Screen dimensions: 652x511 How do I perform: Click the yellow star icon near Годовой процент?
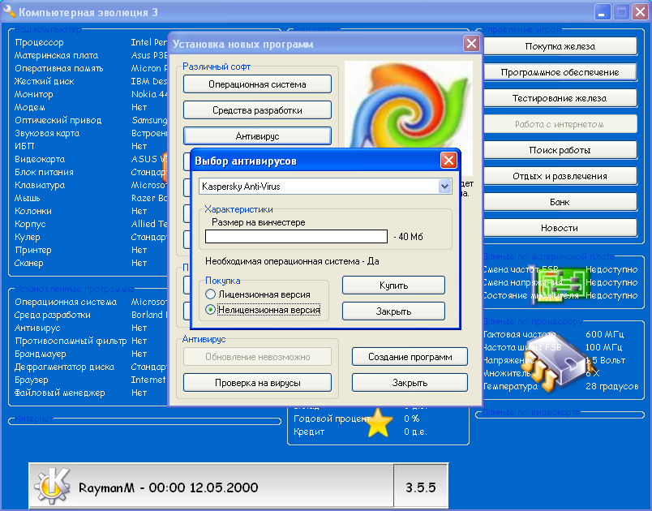click(378, 423)
